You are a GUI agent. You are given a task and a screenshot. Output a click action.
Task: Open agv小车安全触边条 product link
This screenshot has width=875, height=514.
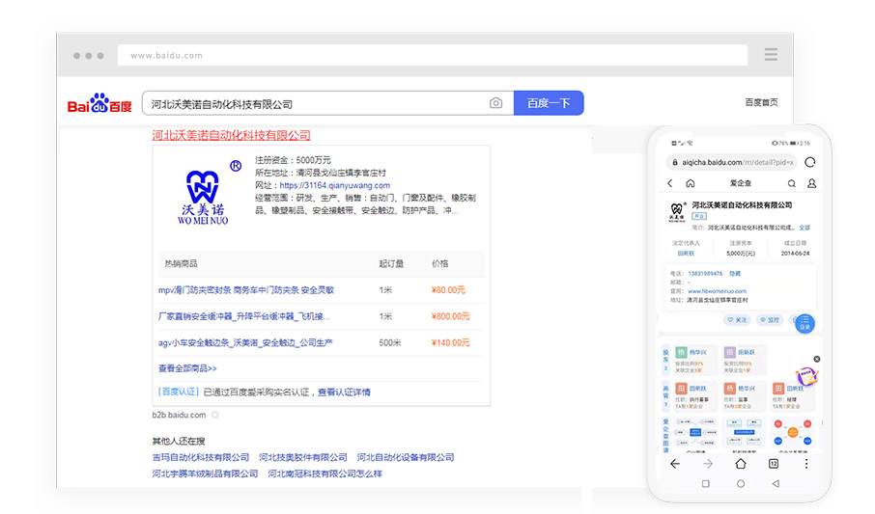click(245, 342)
